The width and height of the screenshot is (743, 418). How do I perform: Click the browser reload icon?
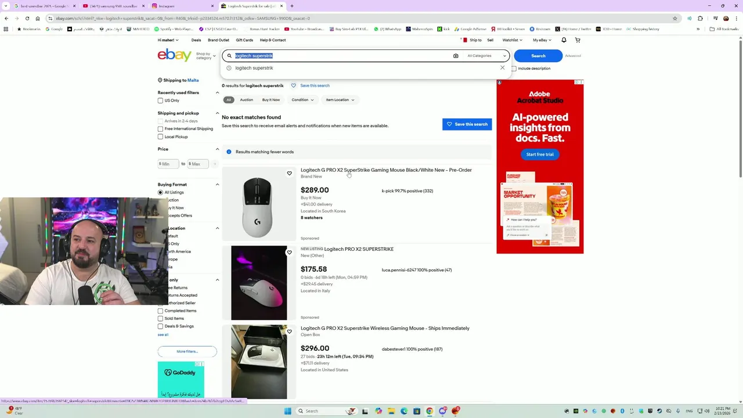coord(27,18)
